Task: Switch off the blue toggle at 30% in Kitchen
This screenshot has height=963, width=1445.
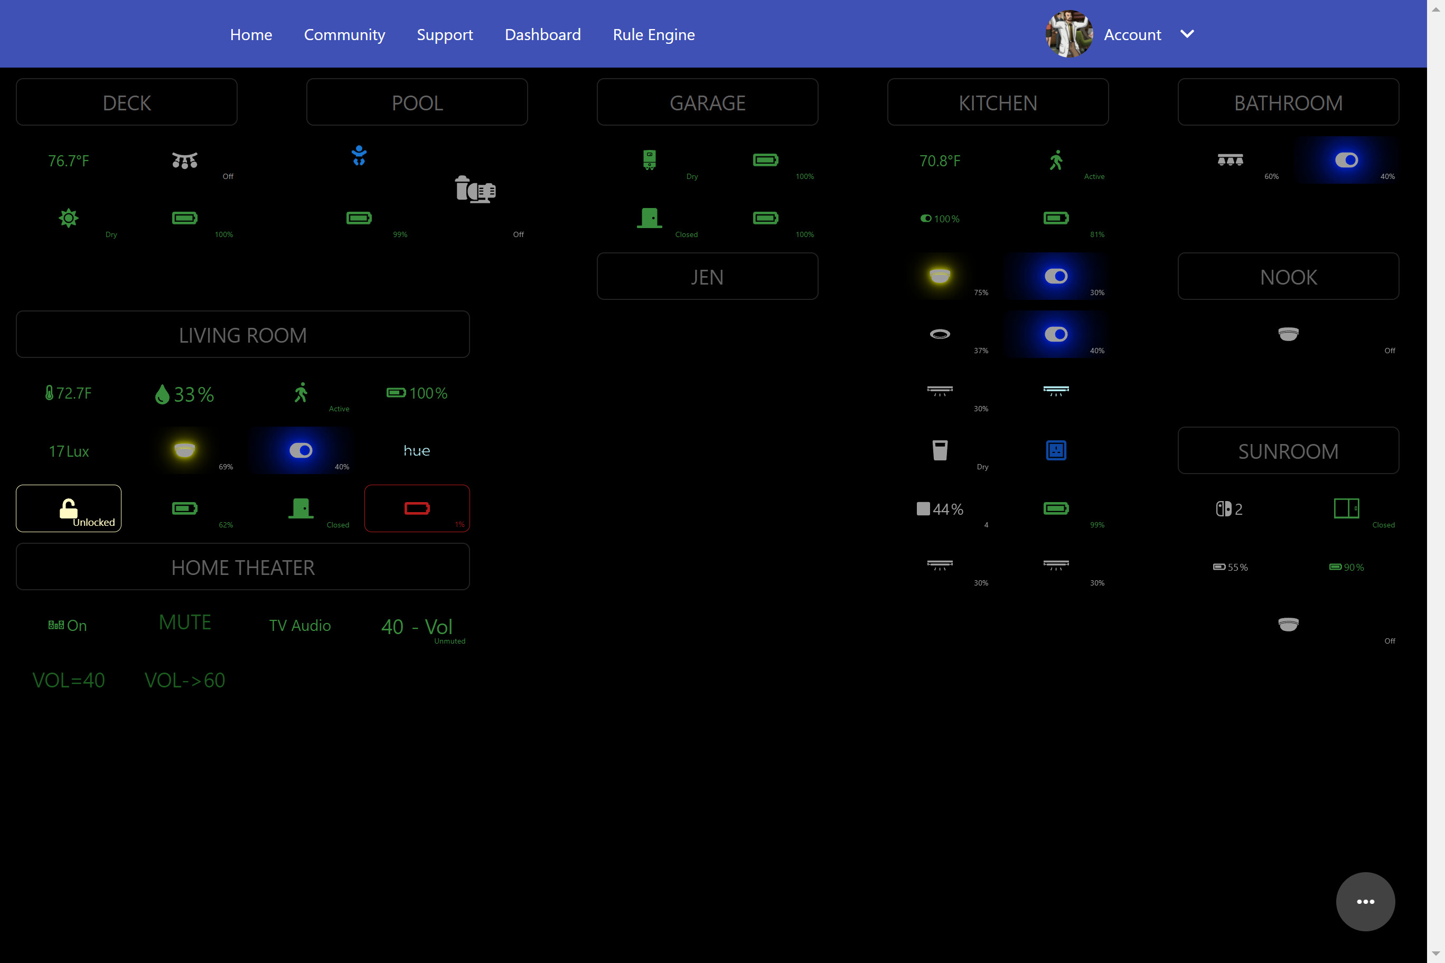Action: pos(1055,276)
